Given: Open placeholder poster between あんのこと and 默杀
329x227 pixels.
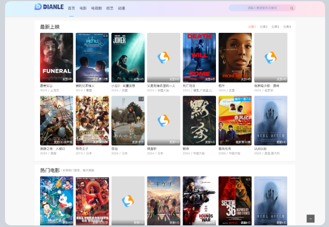Looking at the screenshot, I should pos(164,120).
